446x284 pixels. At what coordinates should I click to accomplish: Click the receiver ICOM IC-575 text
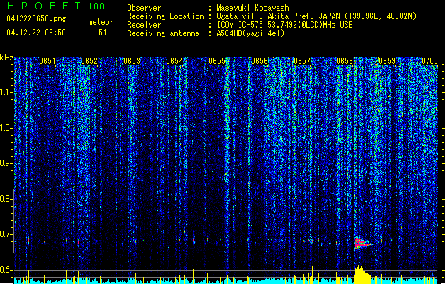(284, 25)
